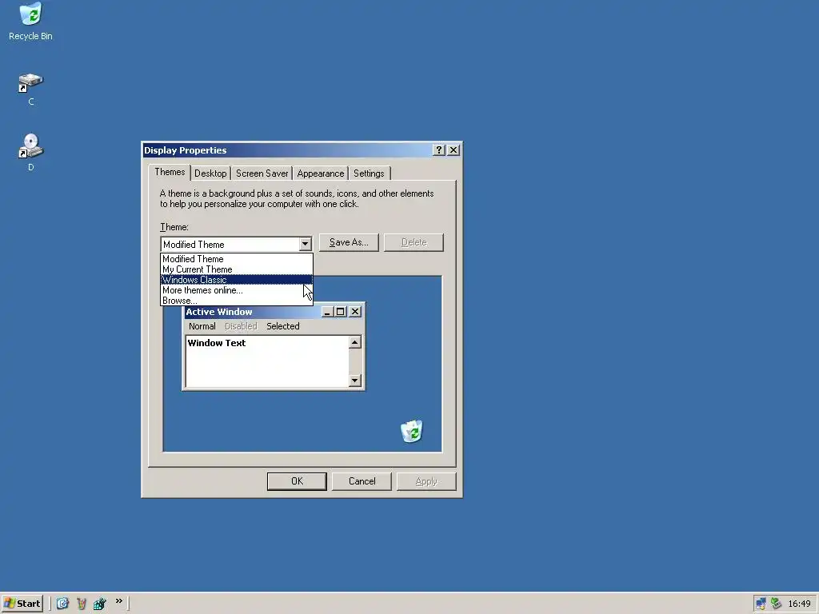Click the greyed Delete button
Viewport: 819px width, 614px height.
[x=413, y=242]
